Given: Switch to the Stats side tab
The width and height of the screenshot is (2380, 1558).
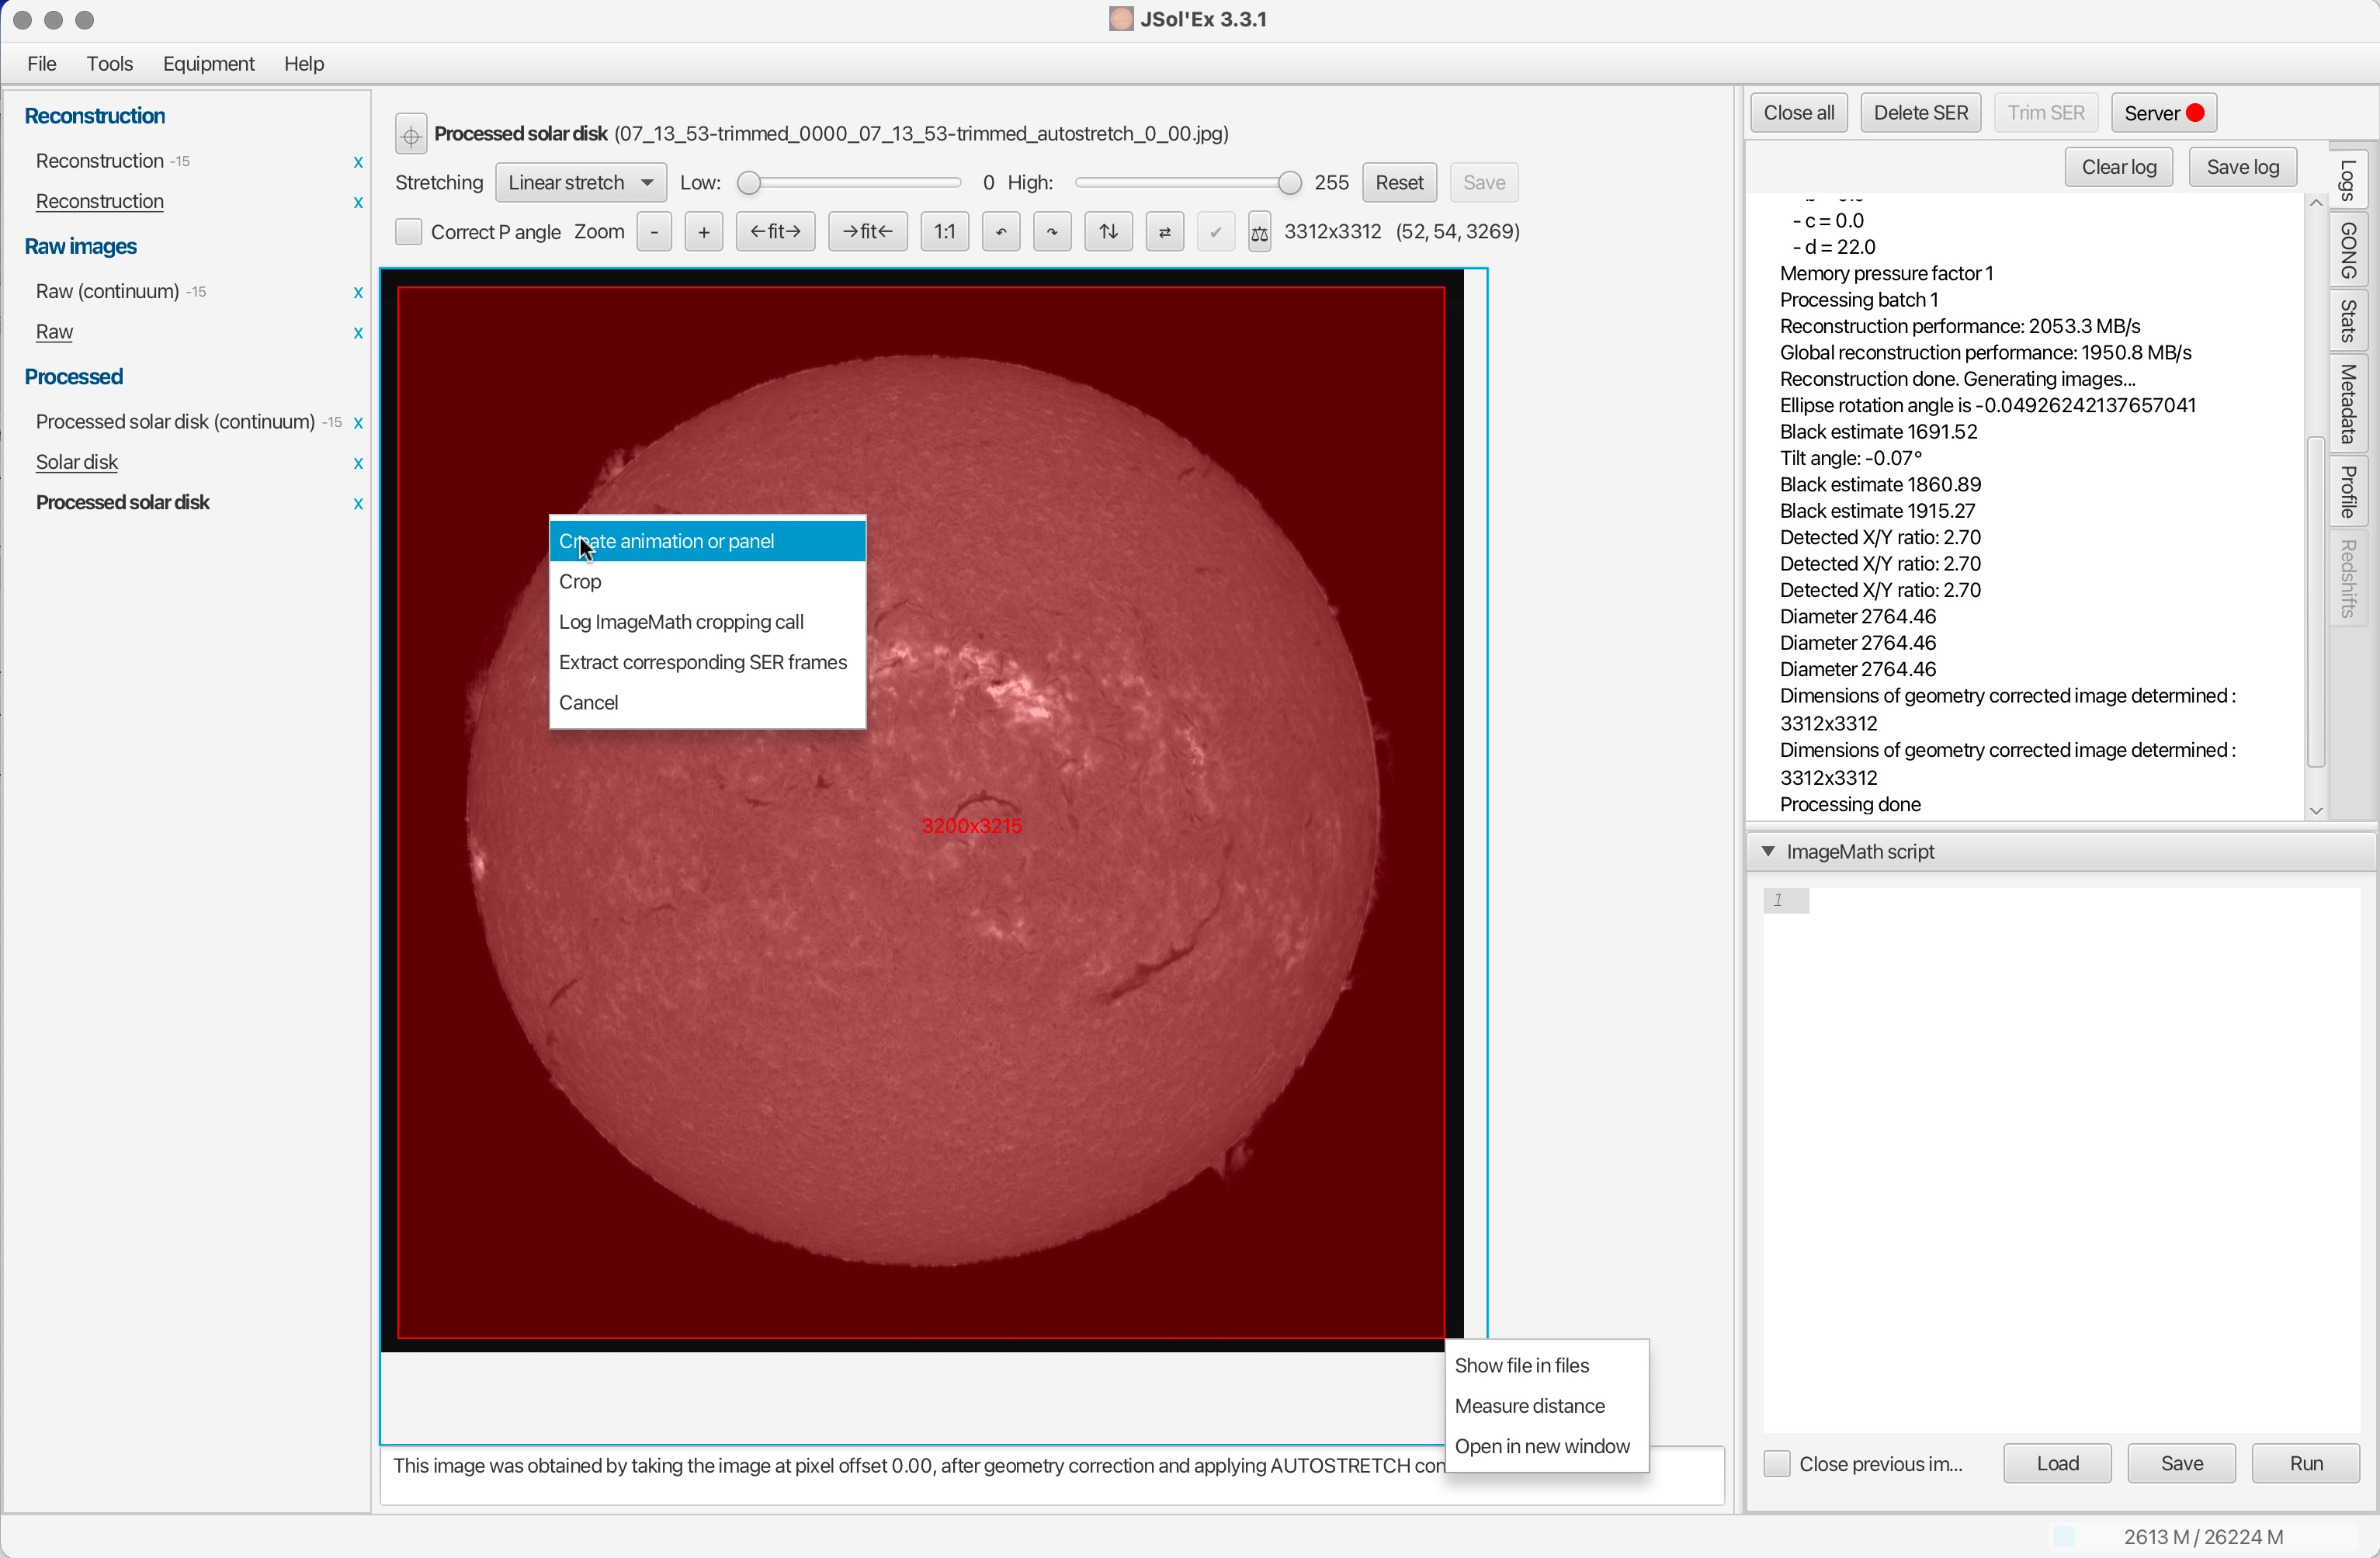Looking at the screenshot, I should click(2349, 321).
